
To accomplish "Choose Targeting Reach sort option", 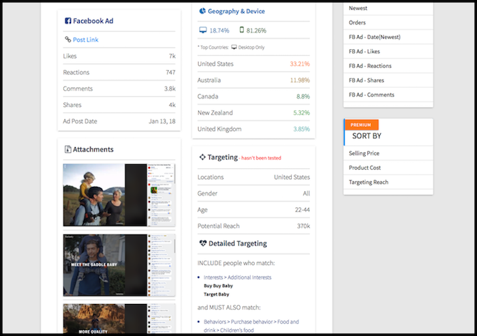I will [369, 182].
